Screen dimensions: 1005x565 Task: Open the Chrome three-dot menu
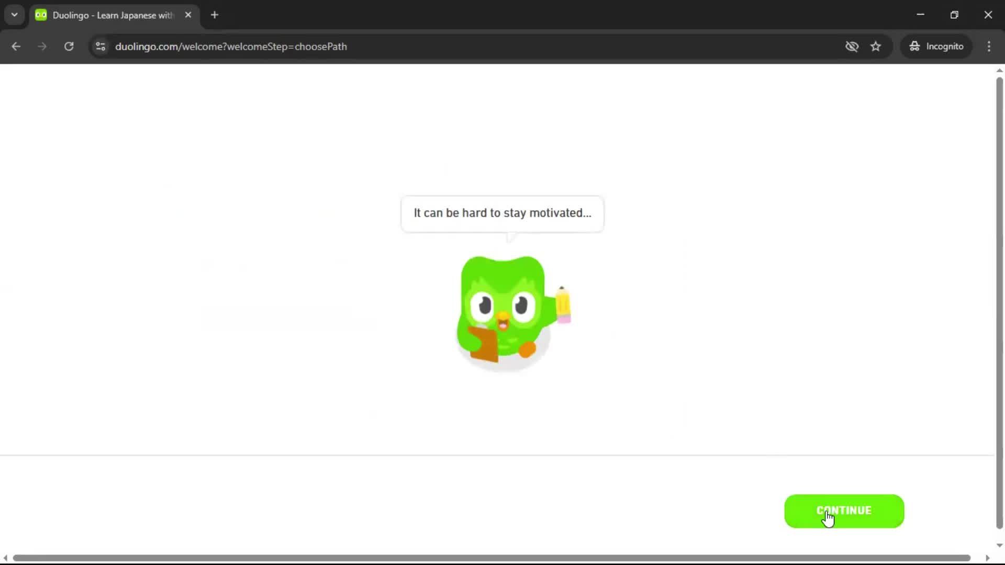click(989, 46)
